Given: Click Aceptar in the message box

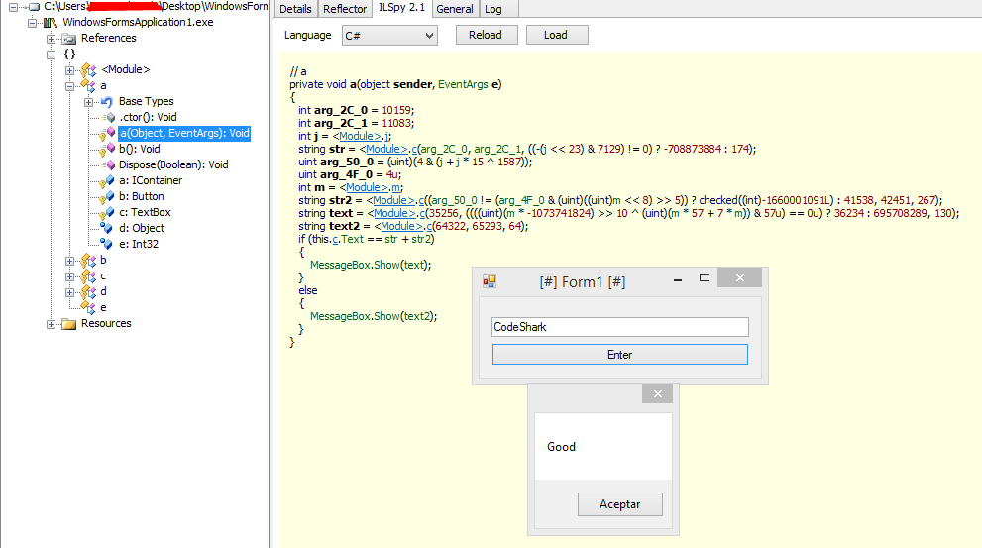Looking at the screenshot, I should [619, 504].
